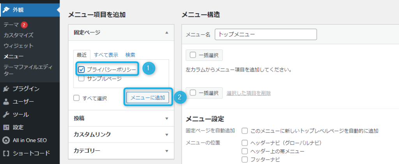Screen dimensions: 399x164
Task: Click the Plugins (プラグイン) plug icon
Action: coord(6,89)
